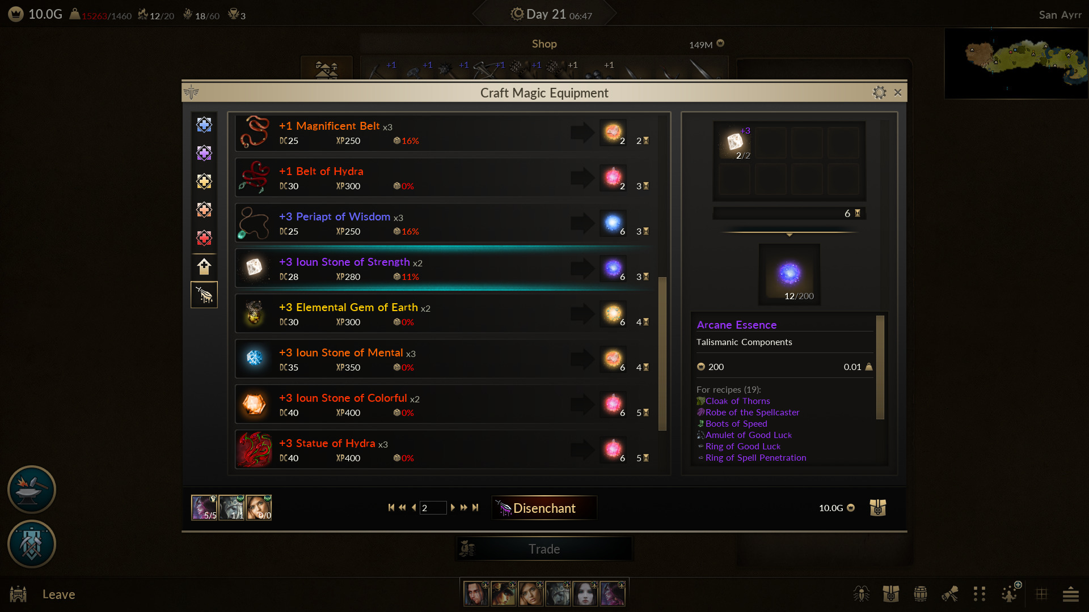Go to previous page arrow
1089x612 pixels.
tap(414, 508)
